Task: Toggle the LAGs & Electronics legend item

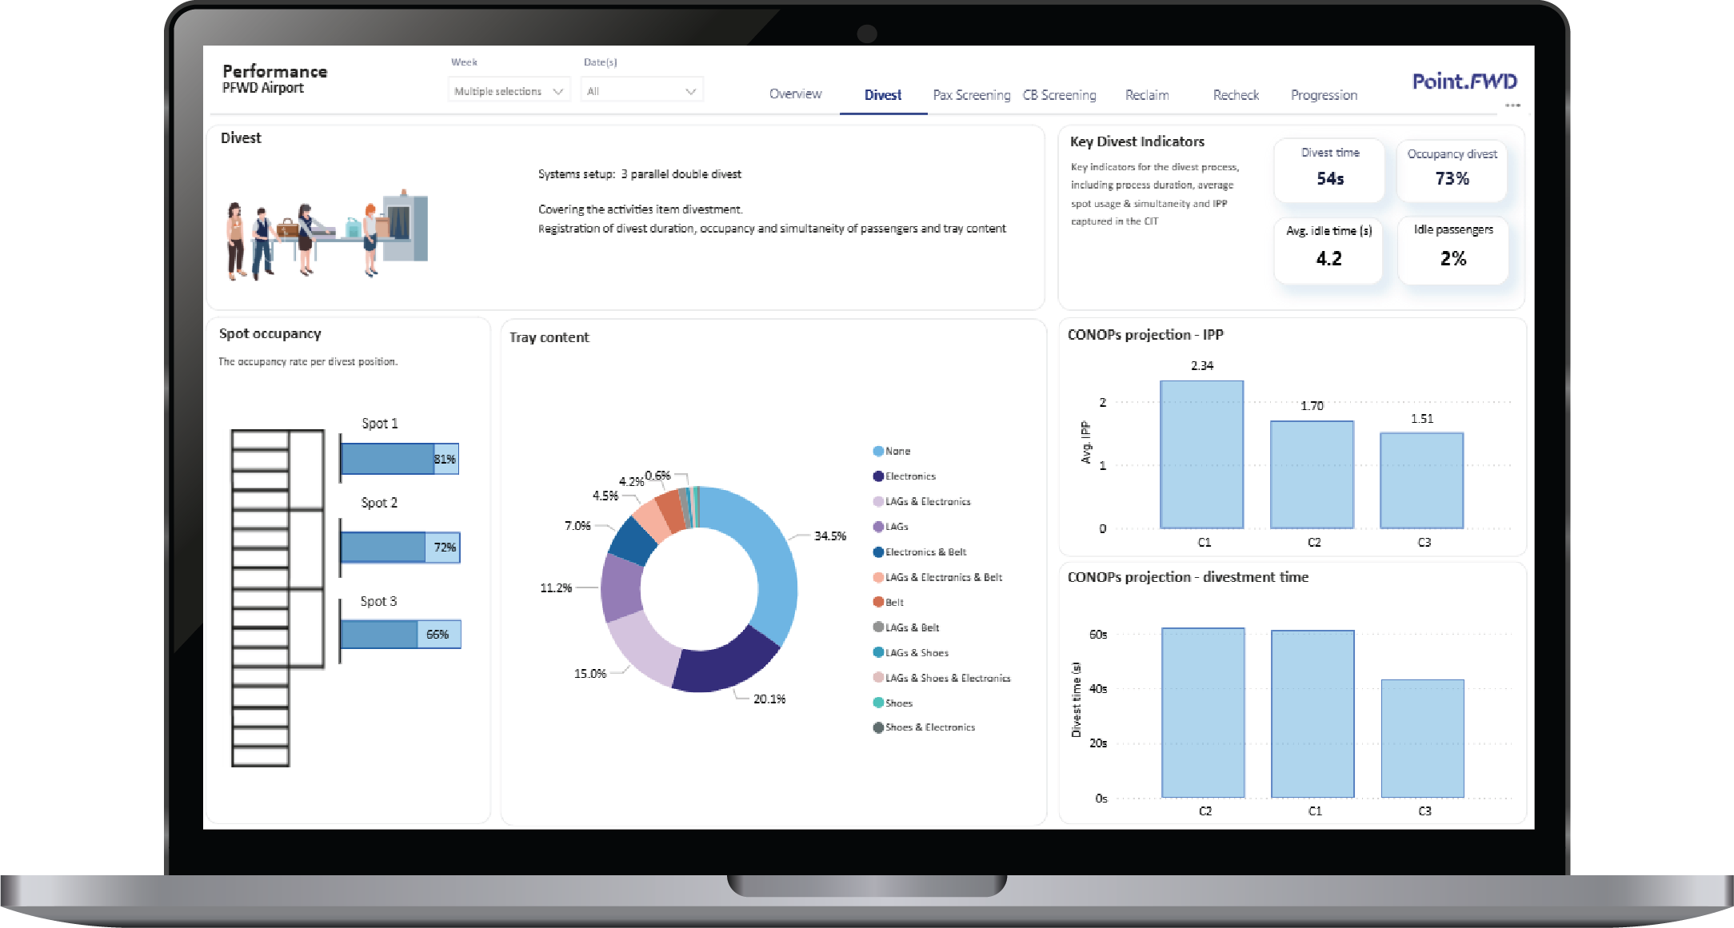Action: tap(927, 502)
